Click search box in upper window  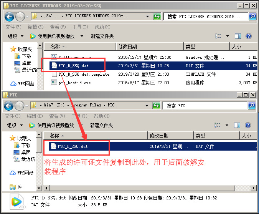[206, 17]
